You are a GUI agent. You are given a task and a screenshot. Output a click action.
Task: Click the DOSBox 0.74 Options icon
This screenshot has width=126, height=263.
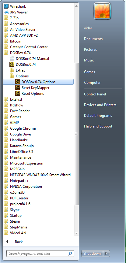point(18,82)
